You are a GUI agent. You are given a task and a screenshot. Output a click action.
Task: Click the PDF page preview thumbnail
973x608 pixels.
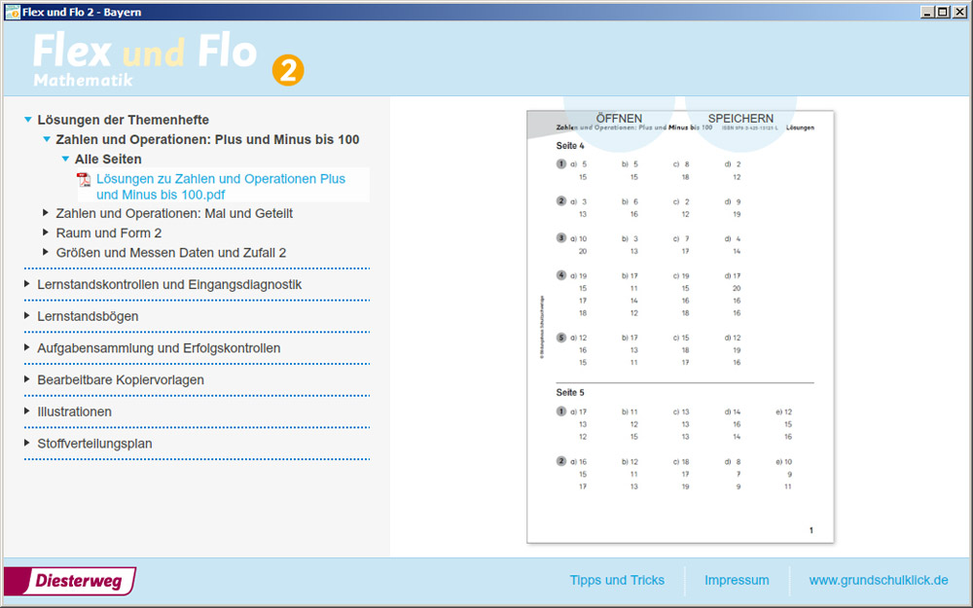tap(680, 327)
